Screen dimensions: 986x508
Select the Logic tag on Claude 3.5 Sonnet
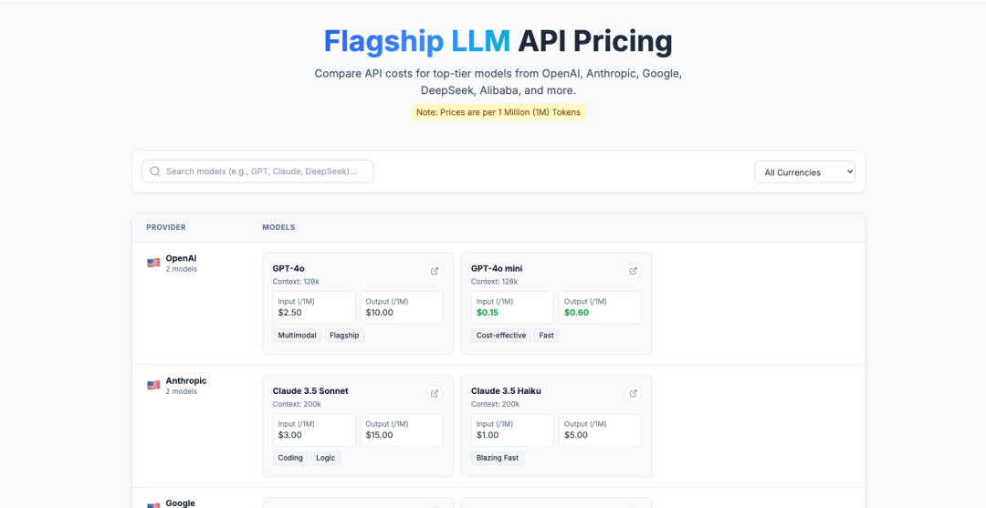pos(326,458)
